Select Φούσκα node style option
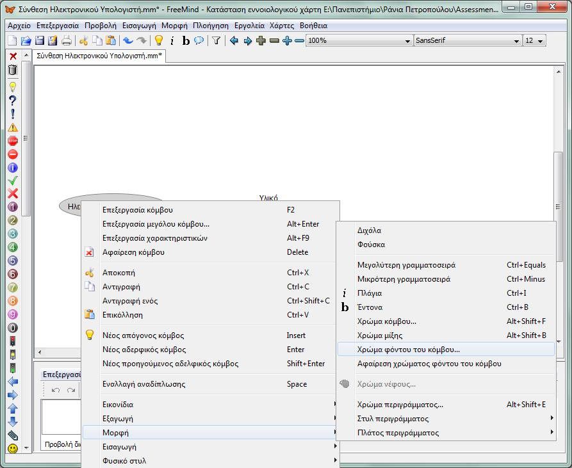The image size is (572, 468). pos(446,244)
